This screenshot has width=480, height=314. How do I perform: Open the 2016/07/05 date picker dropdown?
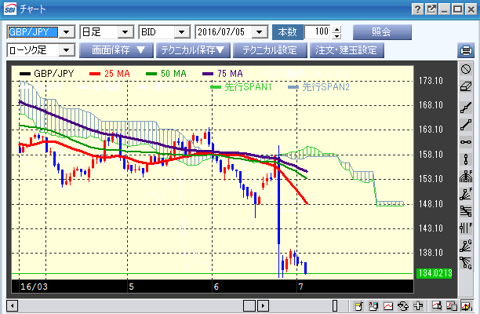coord(260,32)
